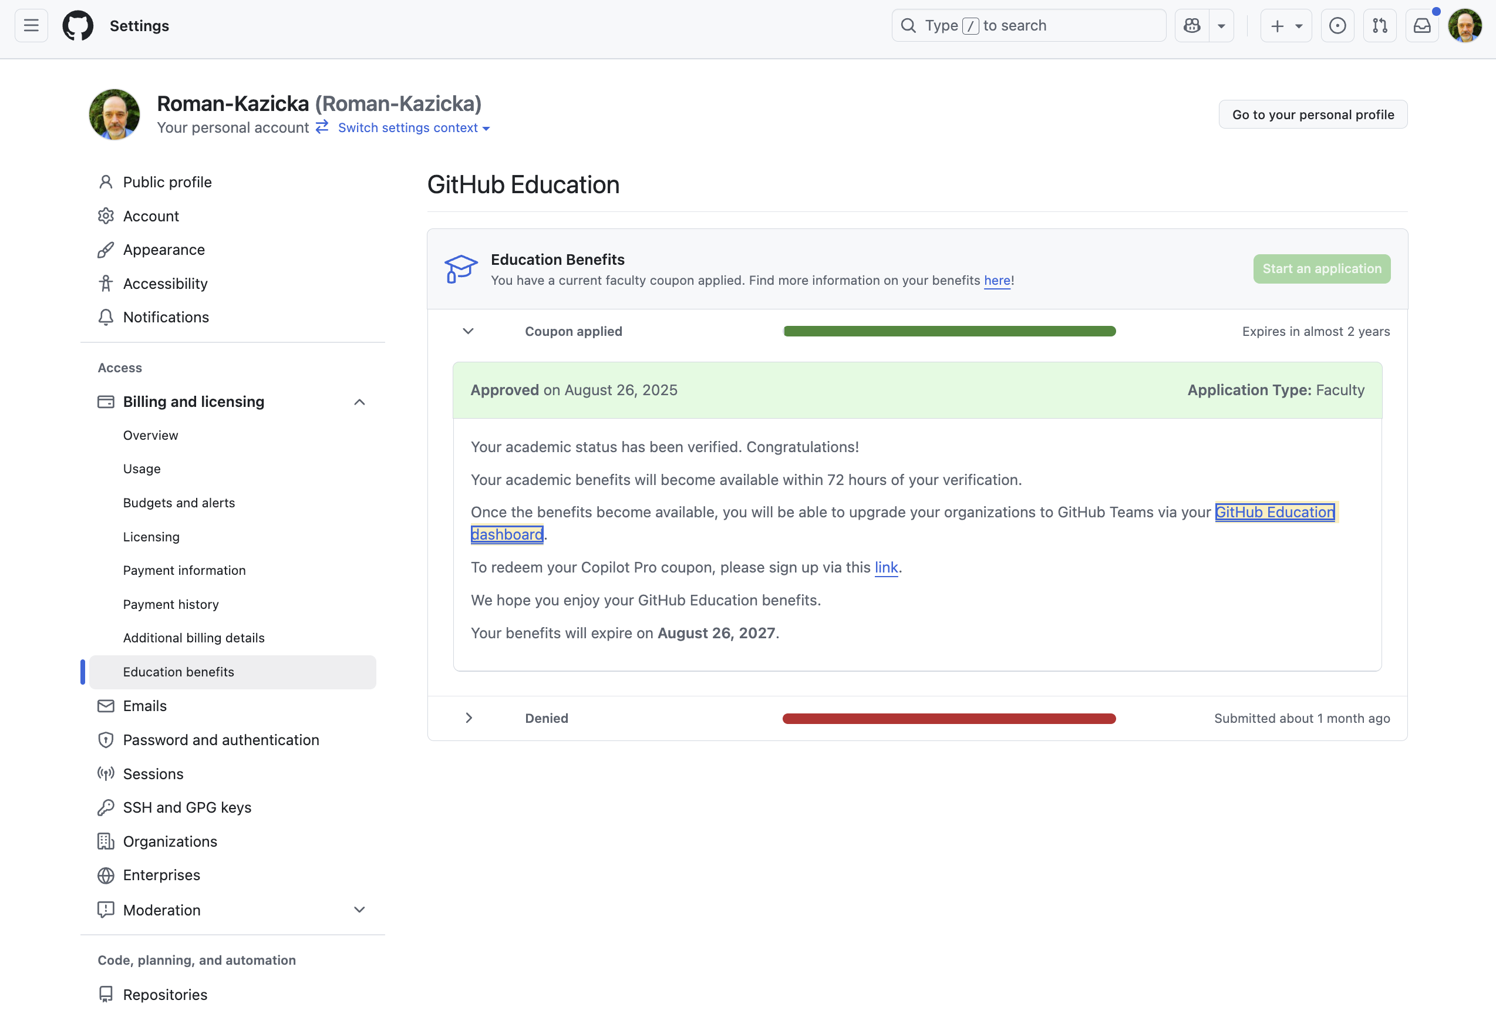Screen dimensions: 1496x1017
Task: Click the graduation cap Education Benefits icon
Action: [461, 268]
